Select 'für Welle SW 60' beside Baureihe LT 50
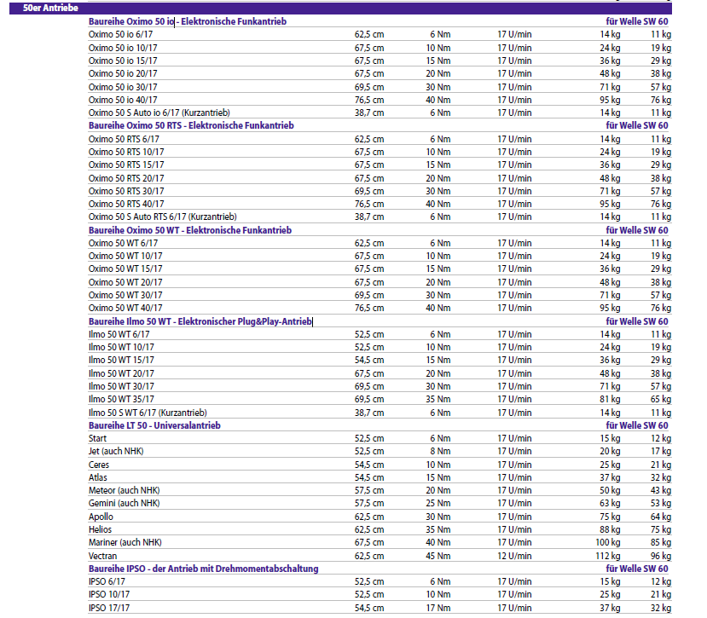The height and width of the screenshot is (618, 707). coord(637,425)
